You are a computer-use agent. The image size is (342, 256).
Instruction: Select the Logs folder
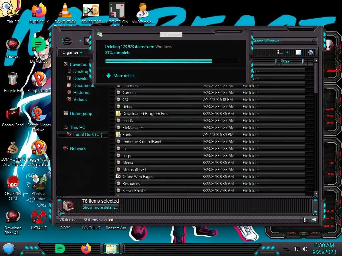[x=210, y=155]
